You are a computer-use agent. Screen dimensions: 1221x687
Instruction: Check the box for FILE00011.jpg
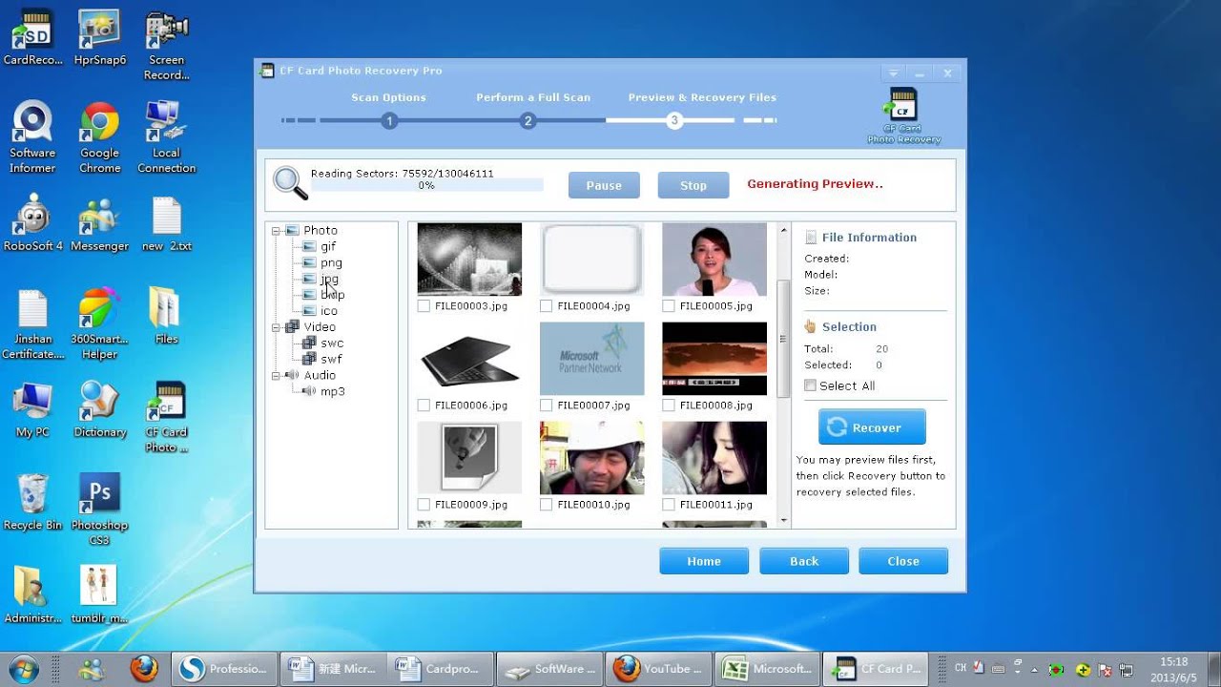[669, 505]
